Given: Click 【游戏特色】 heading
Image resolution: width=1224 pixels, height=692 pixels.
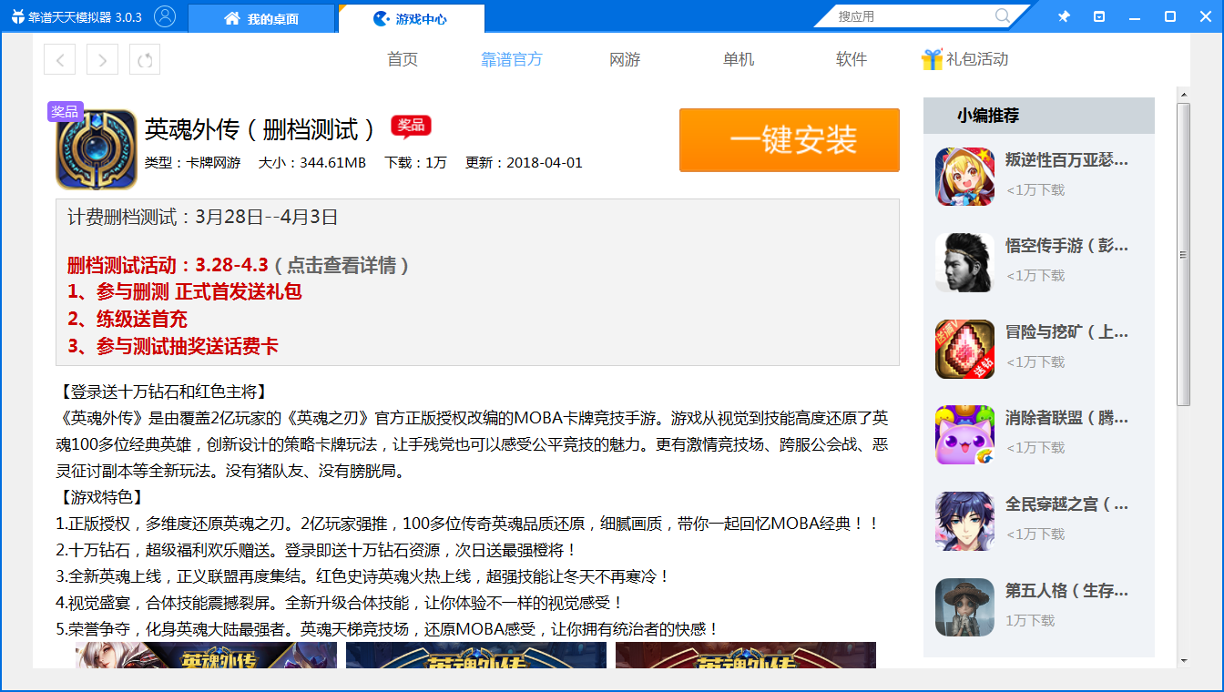Looking at the screenshot, I should click(99, 498).
